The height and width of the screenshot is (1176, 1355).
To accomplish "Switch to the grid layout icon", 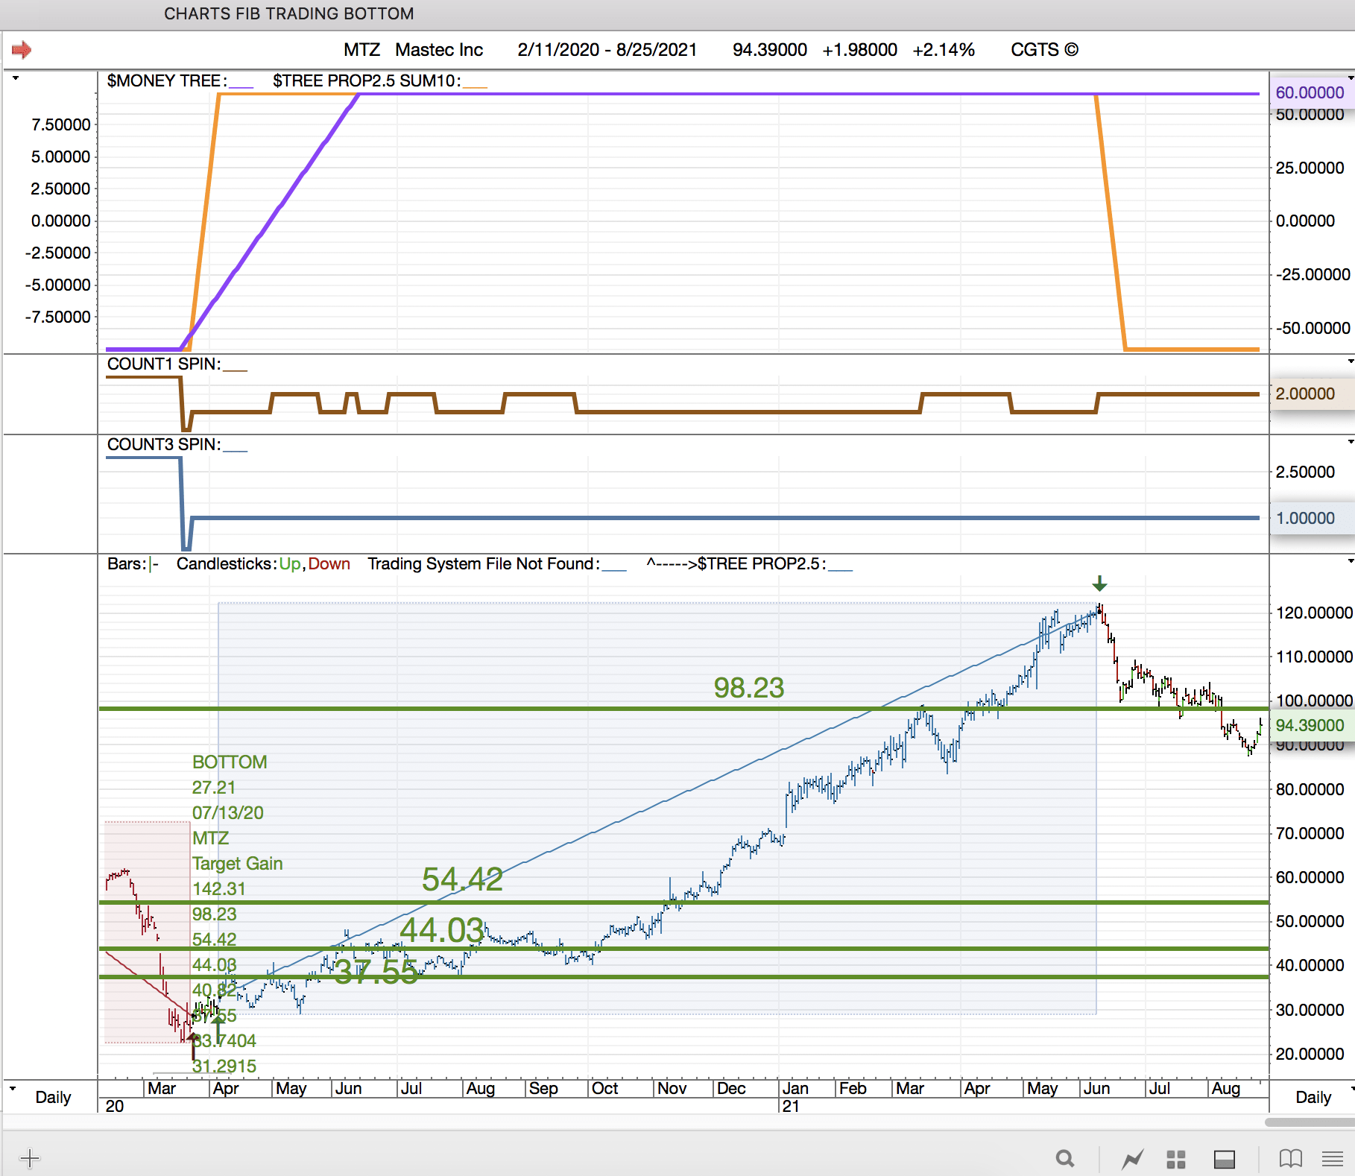I will (x=1176, y=1159).
